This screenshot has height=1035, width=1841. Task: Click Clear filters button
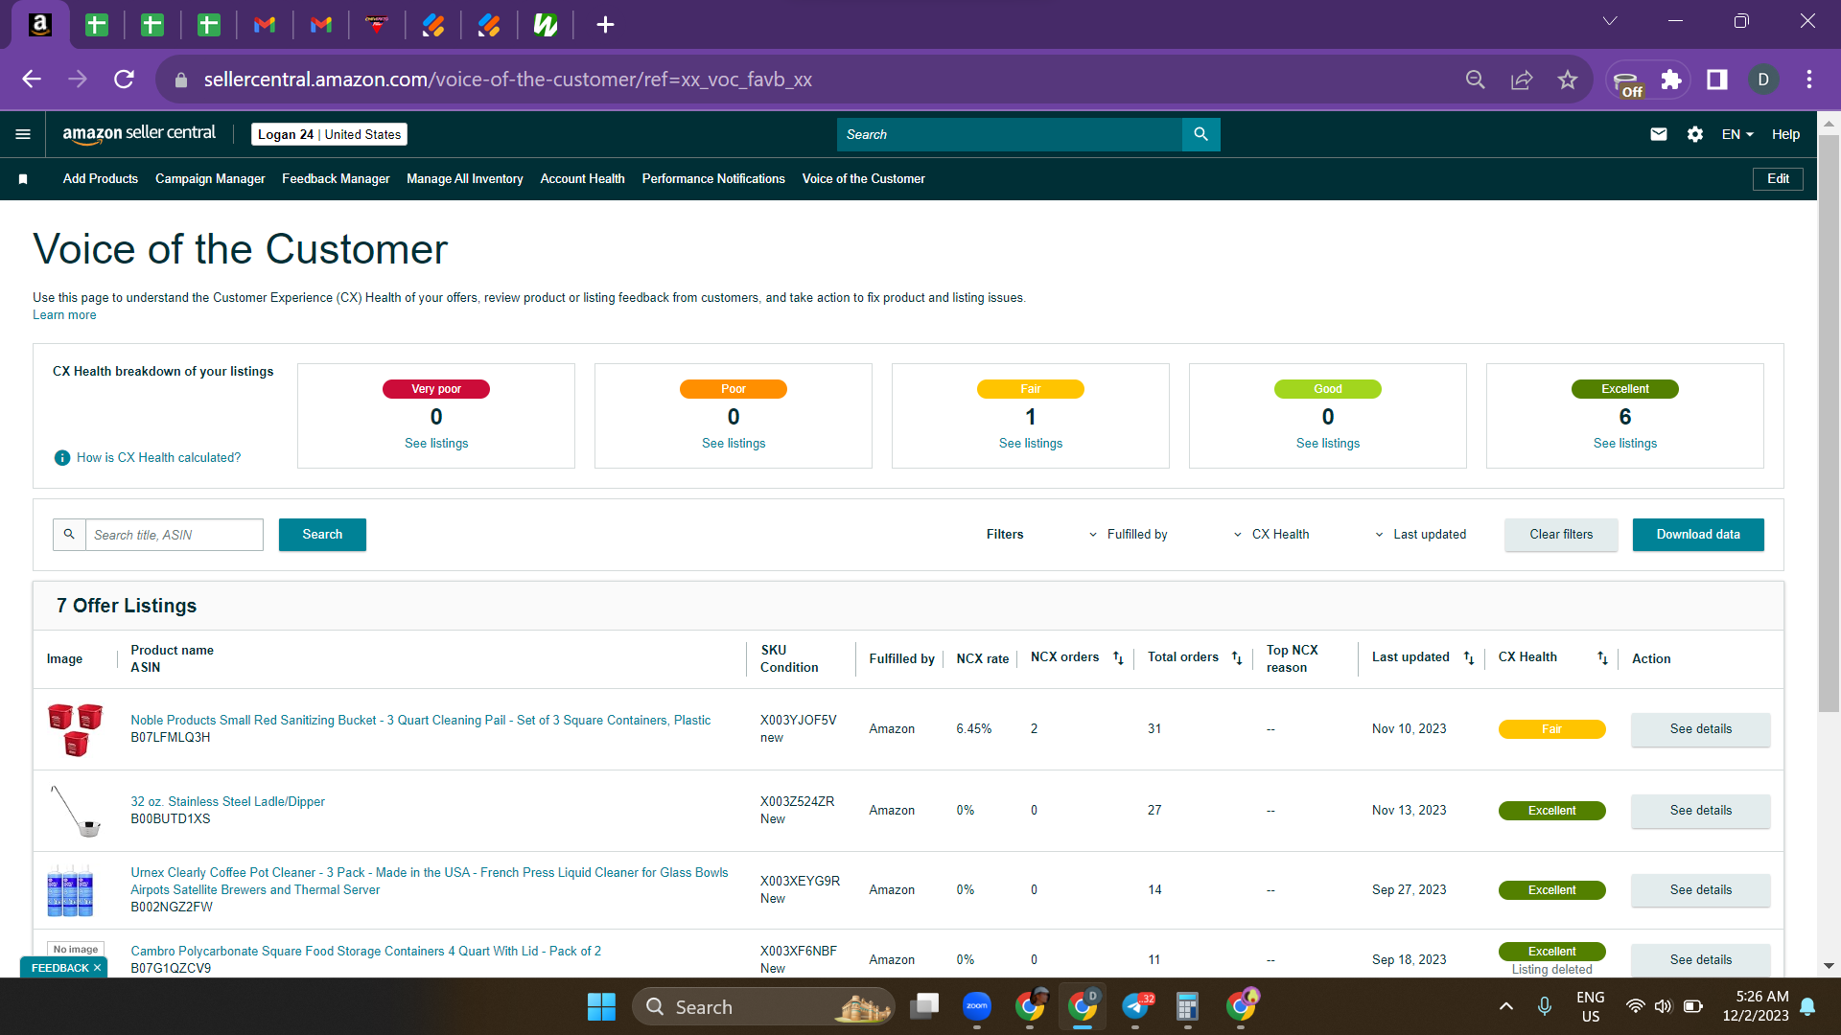1561,535
